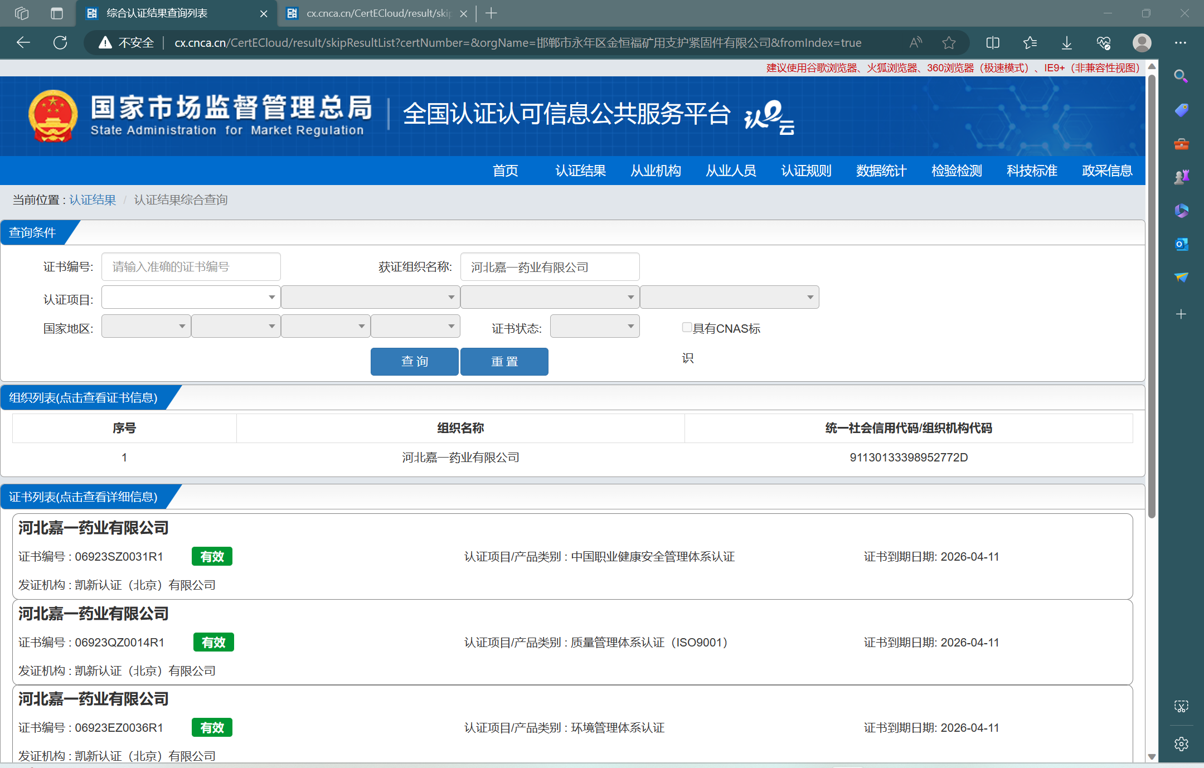Open the favorites list icon
Screen dimensions: 1204x768
1030,42
